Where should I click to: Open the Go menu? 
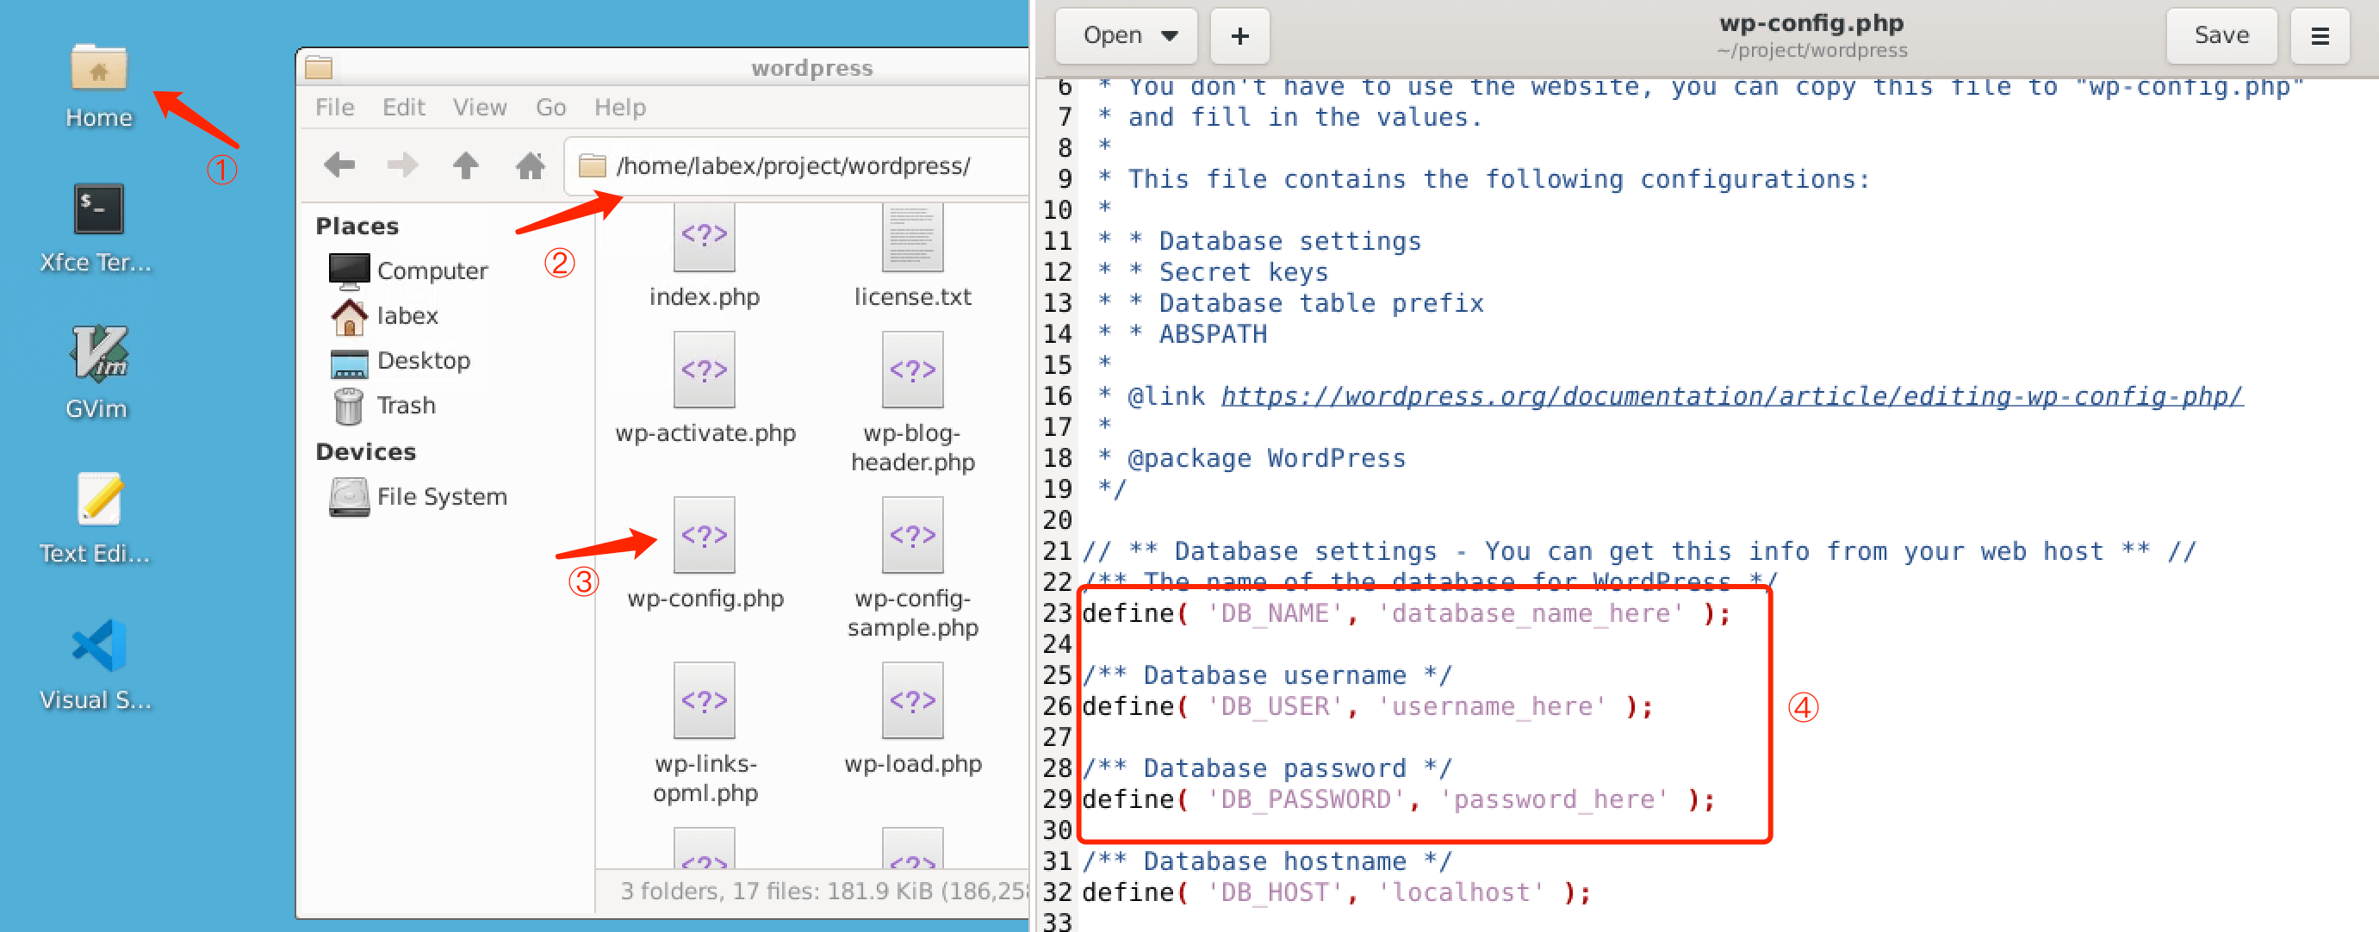[x=550, y=106]
